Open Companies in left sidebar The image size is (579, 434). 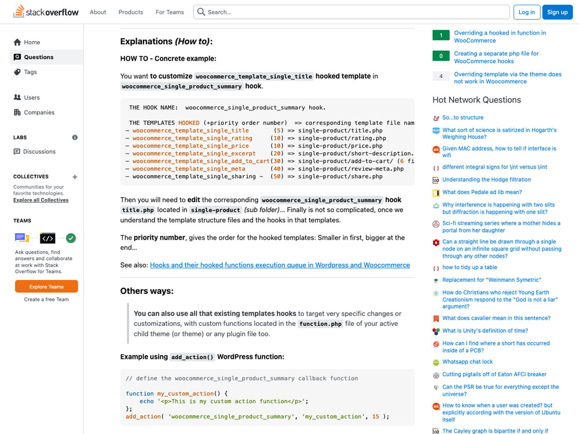(46, 112)
